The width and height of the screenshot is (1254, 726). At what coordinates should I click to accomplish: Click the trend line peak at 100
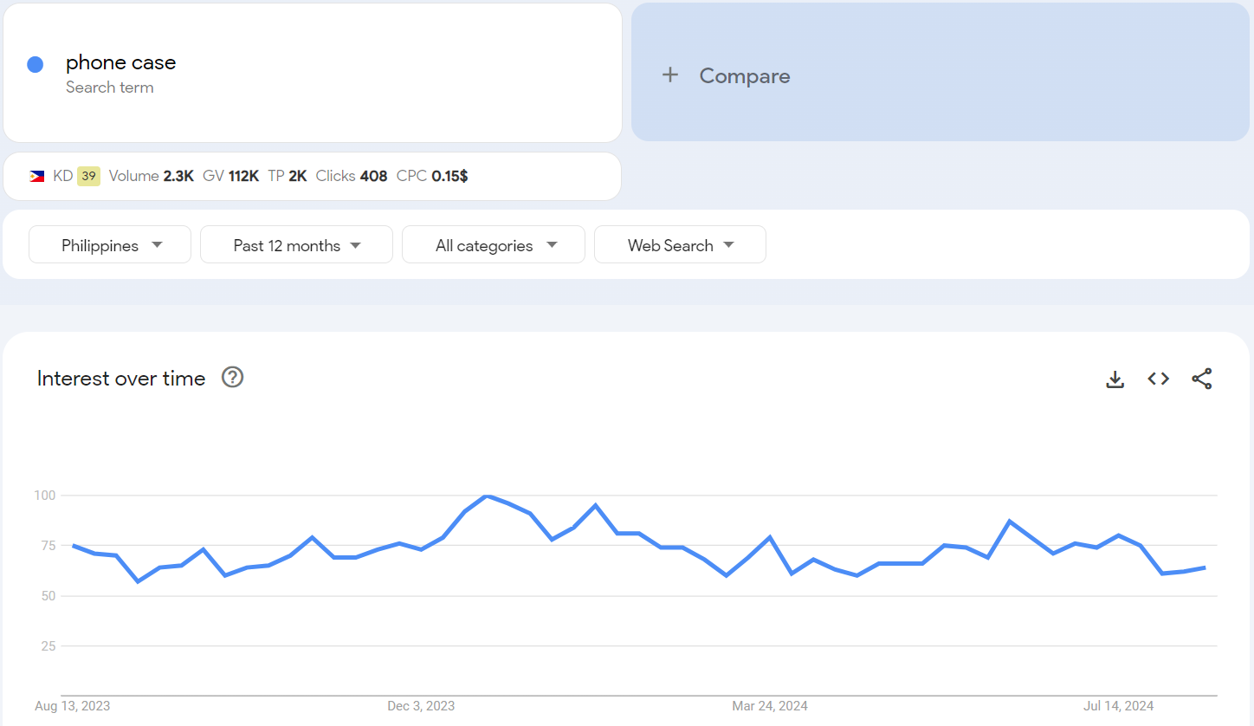coord(488,496)
